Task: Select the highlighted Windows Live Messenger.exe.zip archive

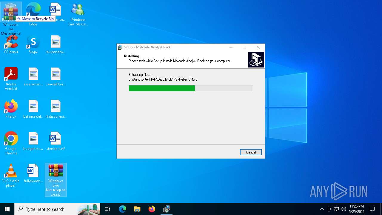Action: click(56, 180)
